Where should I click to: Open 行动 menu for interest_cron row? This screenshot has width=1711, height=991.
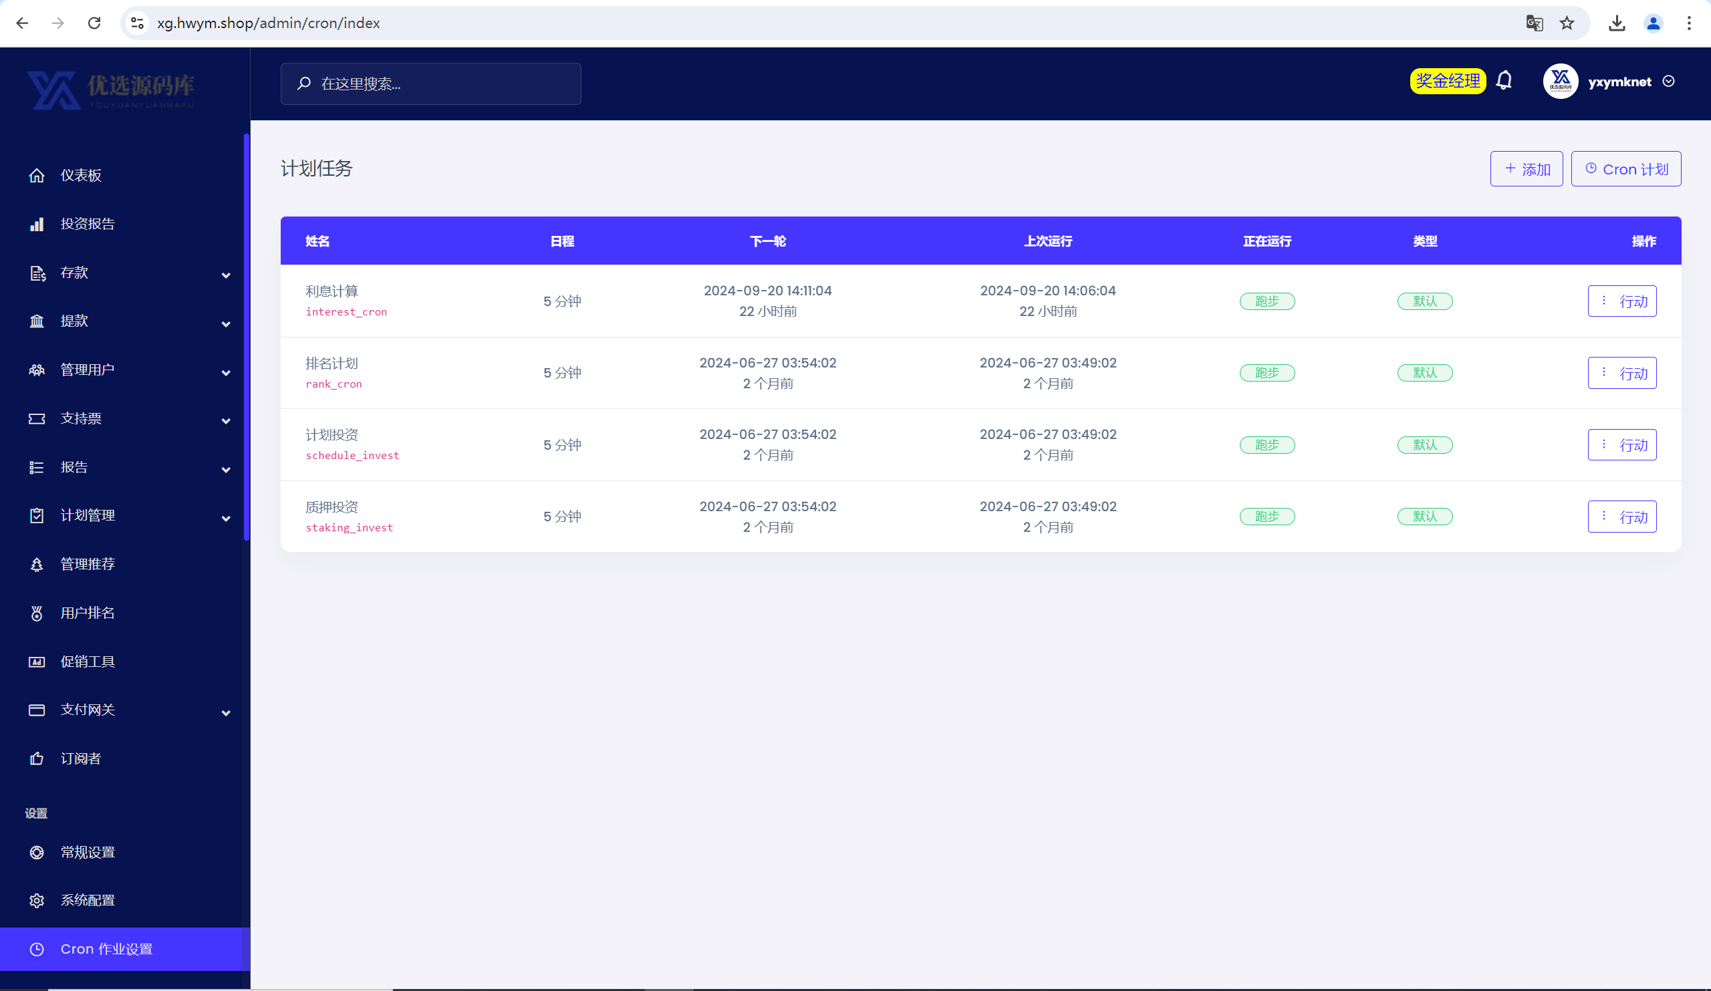1621,301
